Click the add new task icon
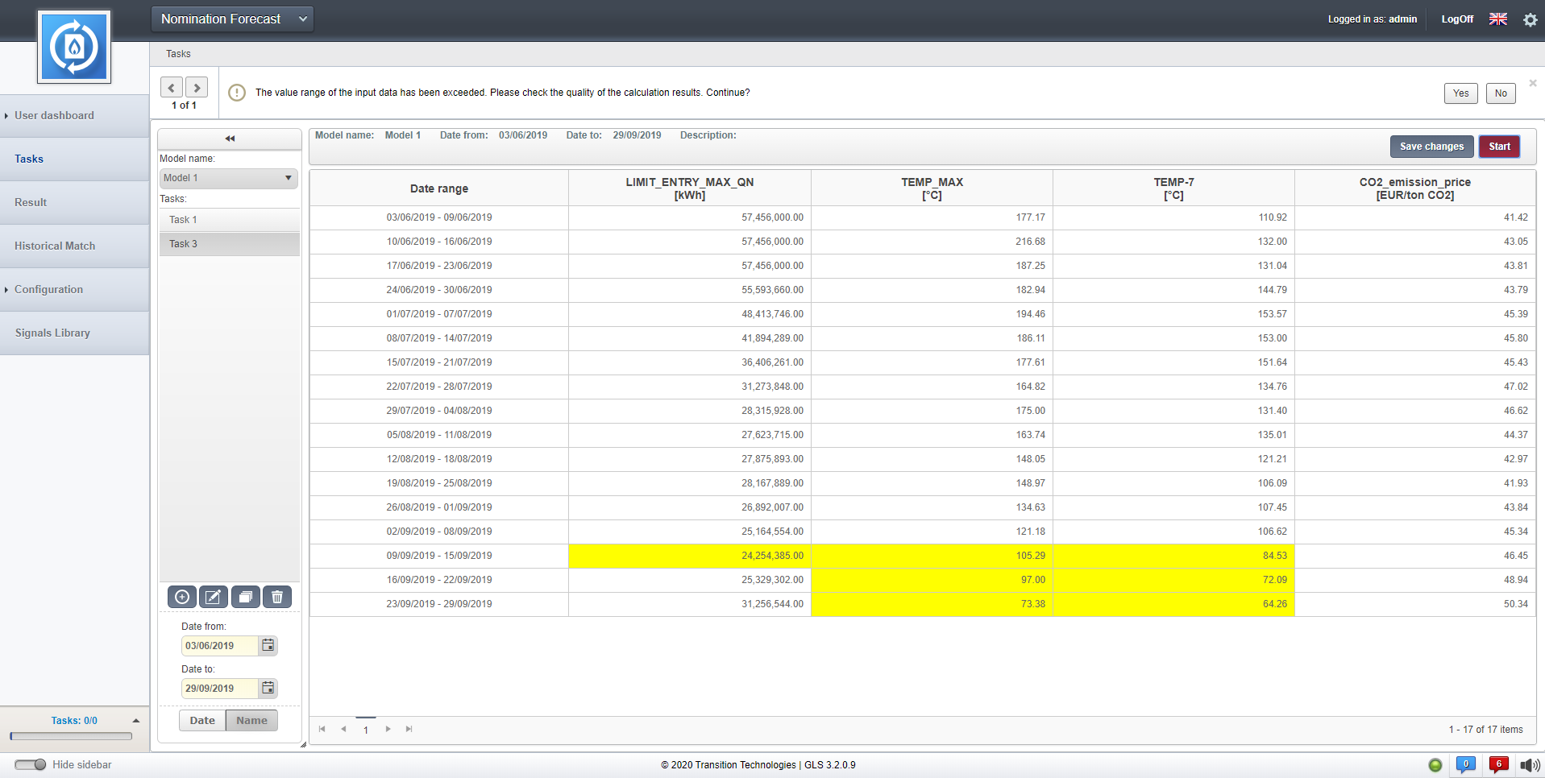Viewport: 1545px width, 778px height. click(182, 597)
